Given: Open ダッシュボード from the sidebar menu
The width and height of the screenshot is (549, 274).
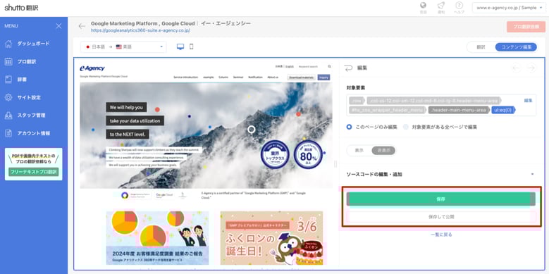Looking at the screenshot, I should (33, 44).
